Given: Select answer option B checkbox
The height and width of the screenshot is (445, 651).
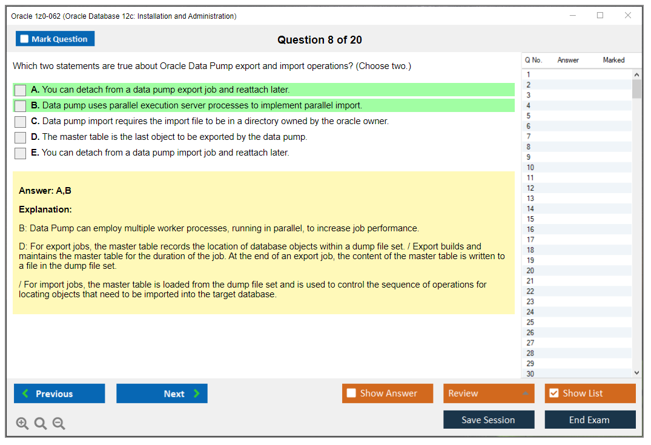Looking at the screenshot, I should pyautogui.click(x=21, y=106).
